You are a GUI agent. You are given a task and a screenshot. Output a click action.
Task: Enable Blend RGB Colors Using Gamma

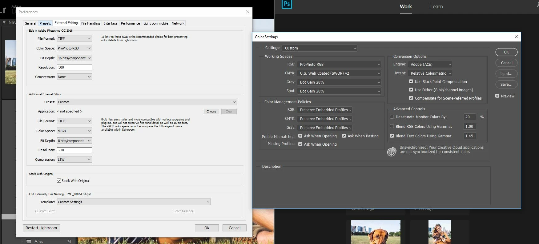(392, 126)
